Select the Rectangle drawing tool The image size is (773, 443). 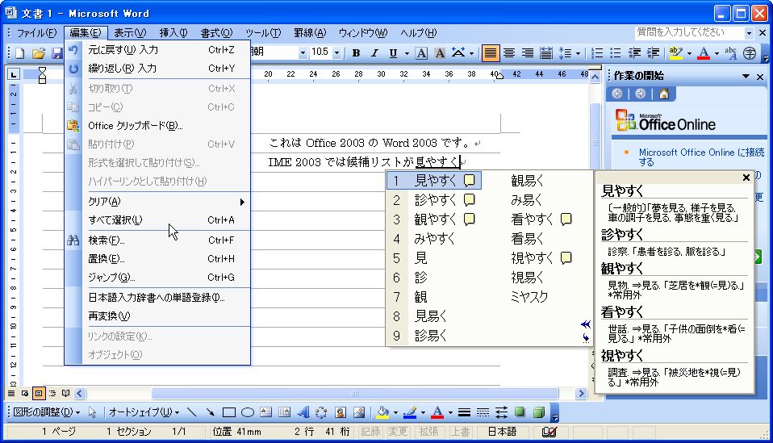click(x=228, y=412)
